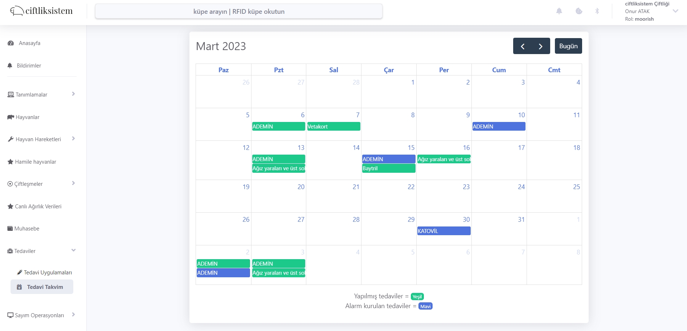Click the Bluetooth icon in the top bar

coord(597,11)
